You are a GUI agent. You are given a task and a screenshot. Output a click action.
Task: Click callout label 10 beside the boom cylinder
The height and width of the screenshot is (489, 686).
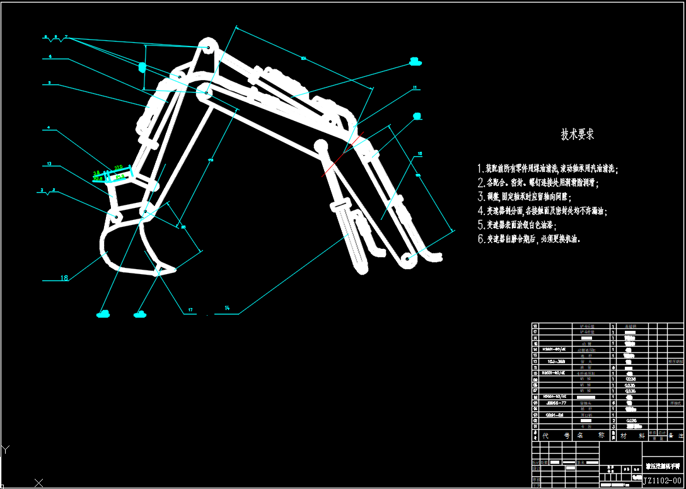click(x=419, y=154)
